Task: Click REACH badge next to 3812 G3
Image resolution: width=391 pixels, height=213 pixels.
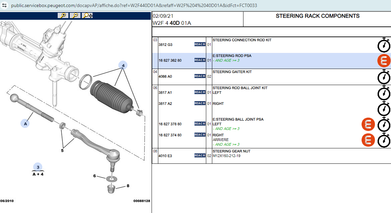Action: coord(200,44)
